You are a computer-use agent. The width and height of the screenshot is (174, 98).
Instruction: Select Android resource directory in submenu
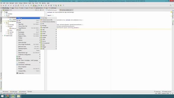(48, 22)
